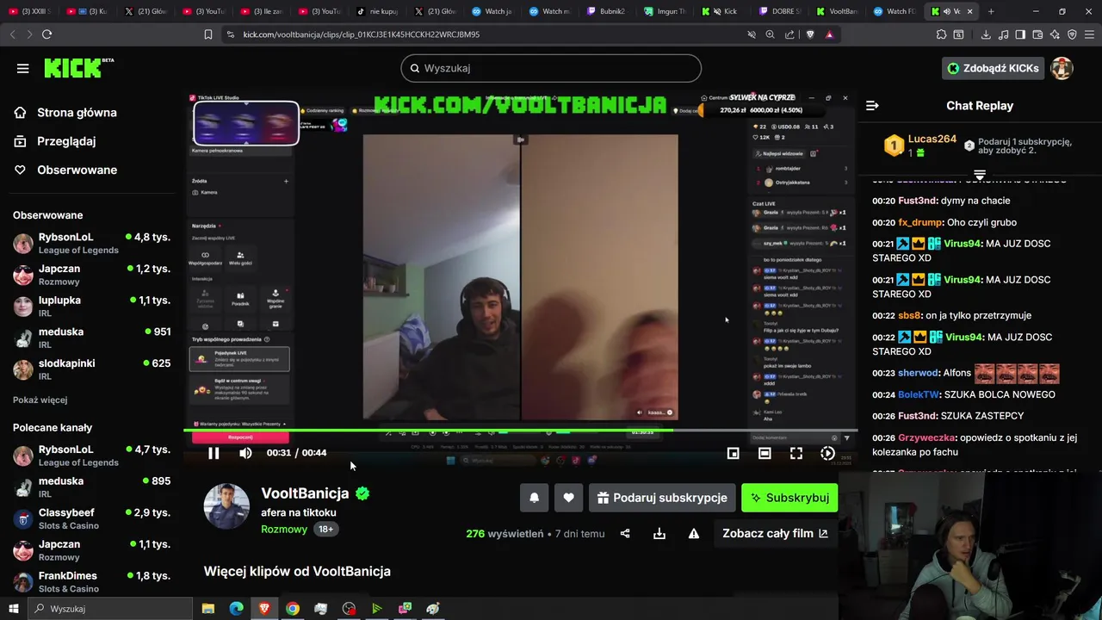Switch to the Imgur tab
This screenshot has width=1102, height=620.
(x=665, y=11)
